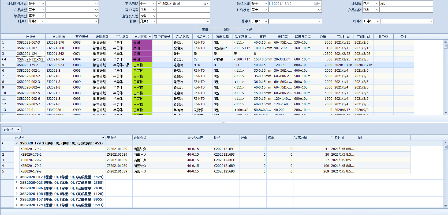Click the 下达时间 column header

[x=343, y=37]
